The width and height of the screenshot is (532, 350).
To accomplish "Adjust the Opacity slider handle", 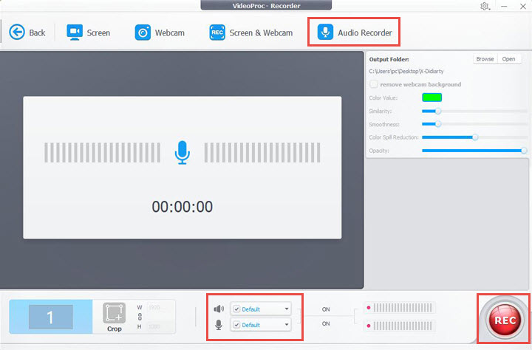I will pyautogui.click(x=524, y=151).
